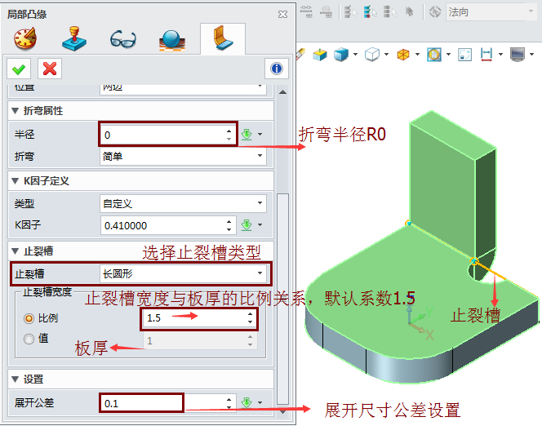Click the 展开公差 stepper arrows
Screen dimensions: 542x426
pos(229,403)
